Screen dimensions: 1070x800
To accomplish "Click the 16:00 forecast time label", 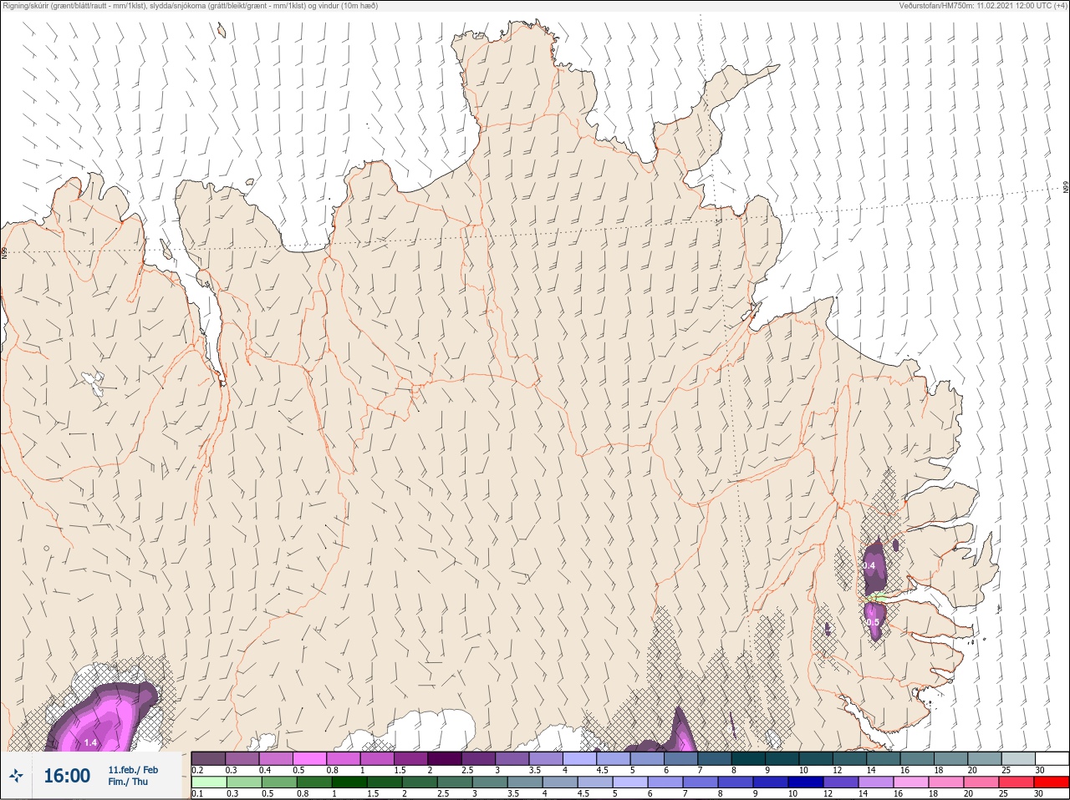I will 67,776.
